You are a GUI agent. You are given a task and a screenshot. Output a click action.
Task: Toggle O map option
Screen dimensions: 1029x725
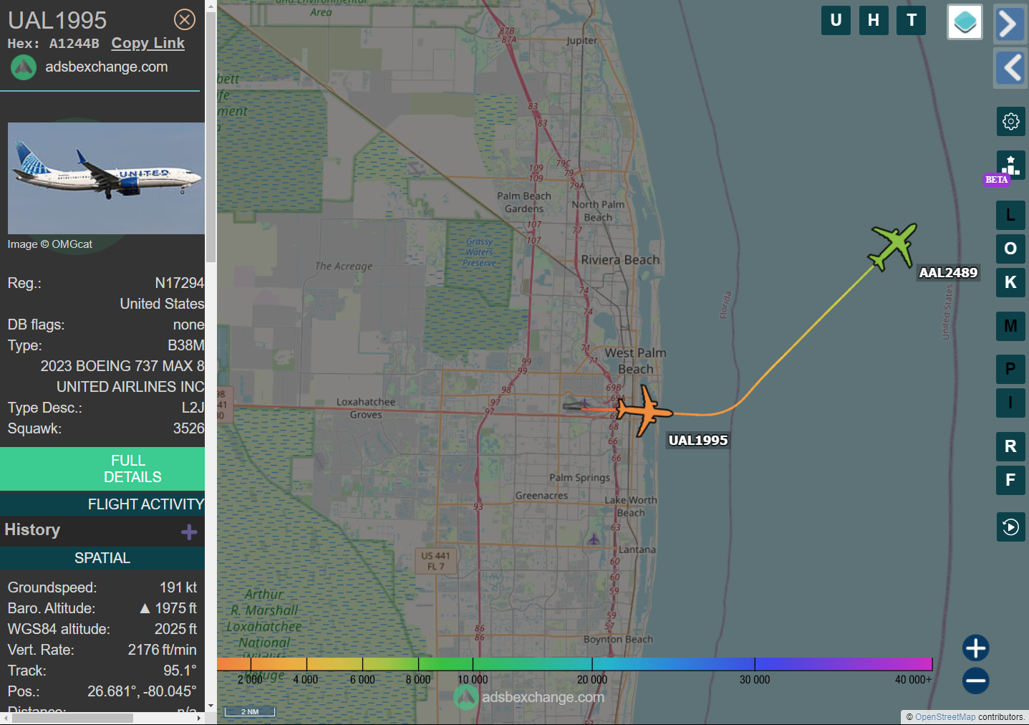tap(1010, 249)
